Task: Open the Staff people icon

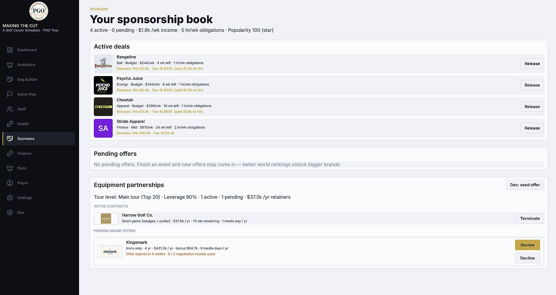Action: [x=10, y=109]
